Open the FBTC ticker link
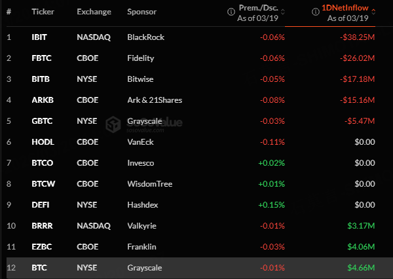393x279 pixels. pyautogui.click(x=40, y=58)
